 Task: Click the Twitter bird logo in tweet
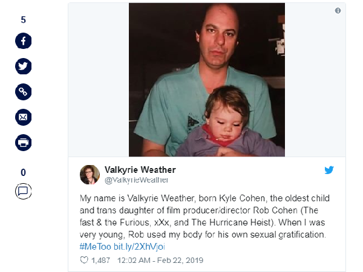point(329,170)
